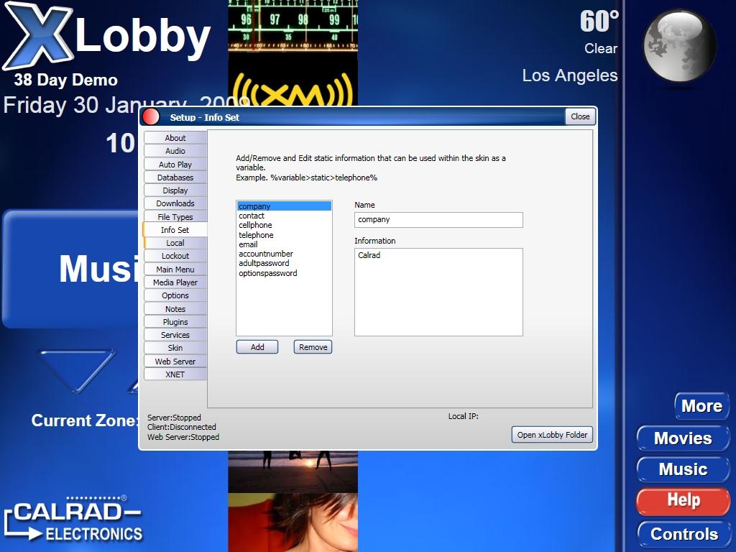Click the Add button

tap(257, 347)
